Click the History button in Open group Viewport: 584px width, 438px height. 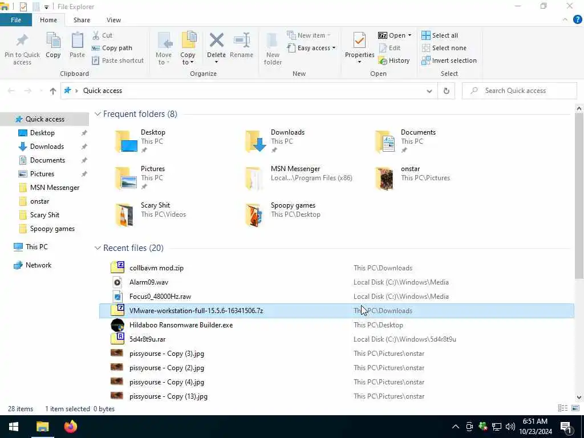(x=394, y=60)
